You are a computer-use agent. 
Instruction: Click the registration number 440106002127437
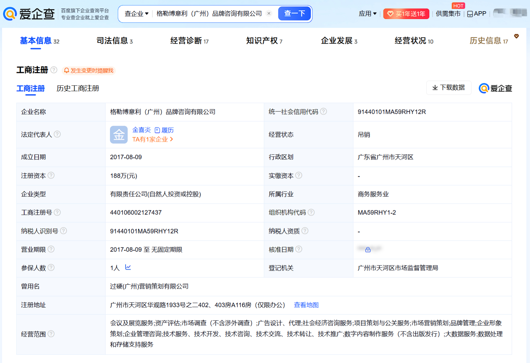[136, 212]
